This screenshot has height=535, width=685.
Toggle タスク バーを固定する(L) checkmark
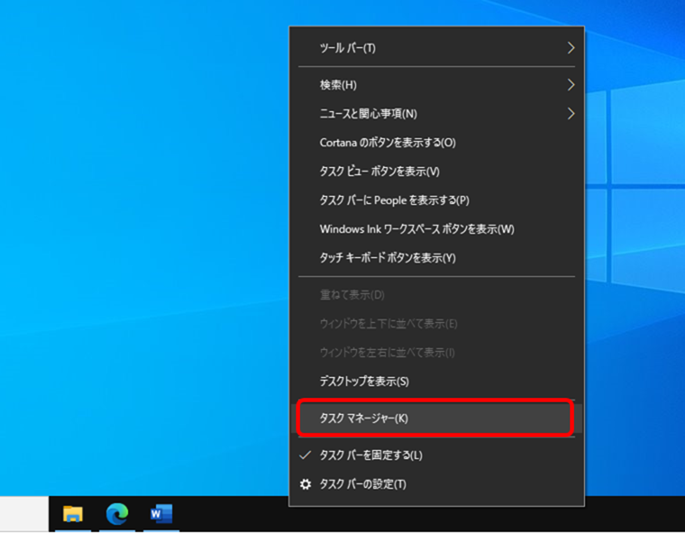click(x=306, y=455)
